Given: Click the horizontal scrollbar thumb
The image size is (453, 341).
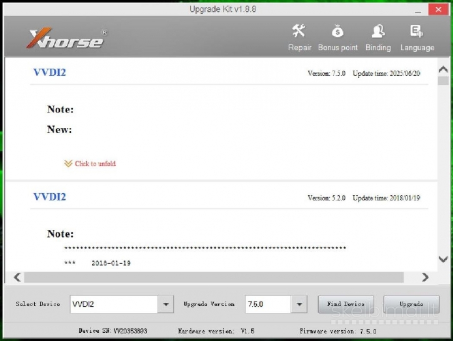Looking at the screenshot, I should tap(214, 277).
